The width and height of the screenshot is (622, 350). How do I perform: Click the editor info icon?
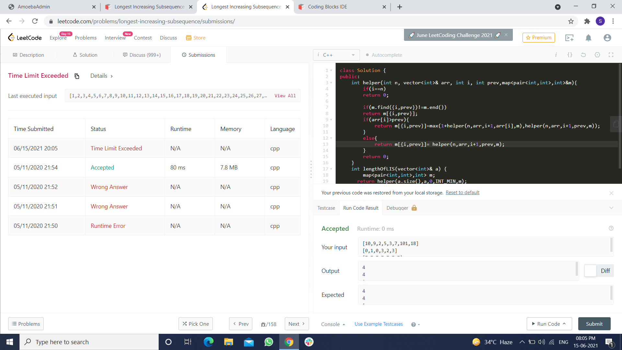[556, 55]
